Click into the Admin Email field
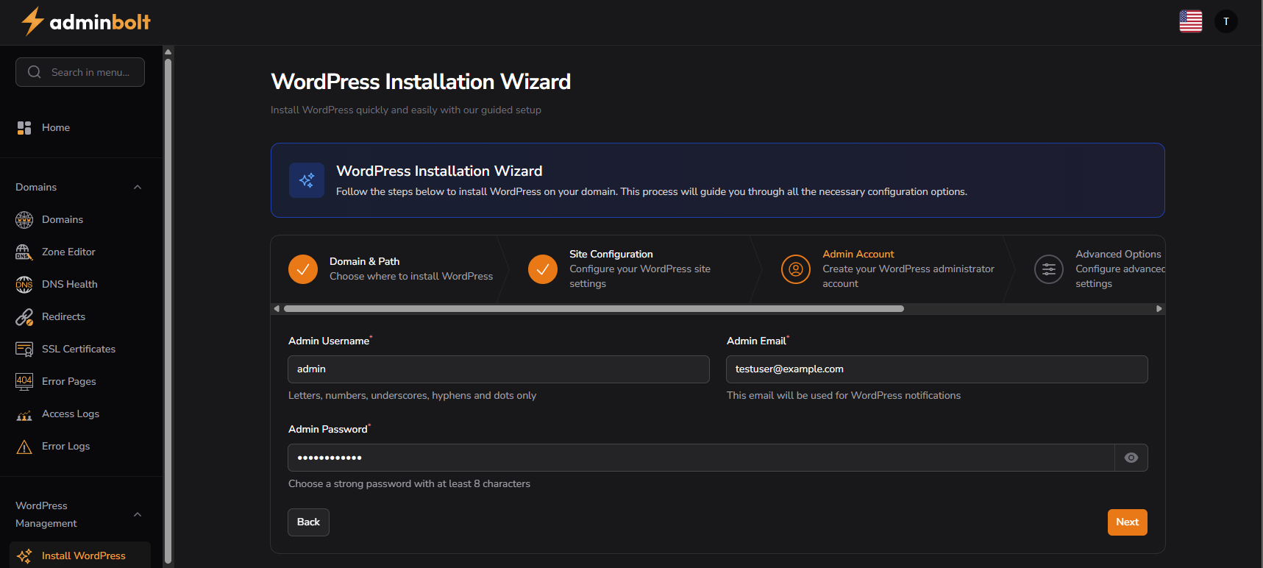 [x=937, y=369]
